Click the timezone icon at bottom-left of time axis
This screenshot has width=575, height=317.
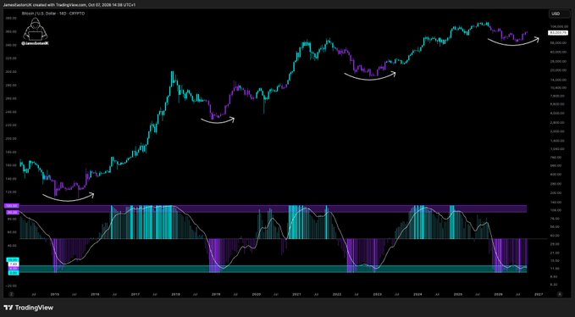[x=11, y=294]
